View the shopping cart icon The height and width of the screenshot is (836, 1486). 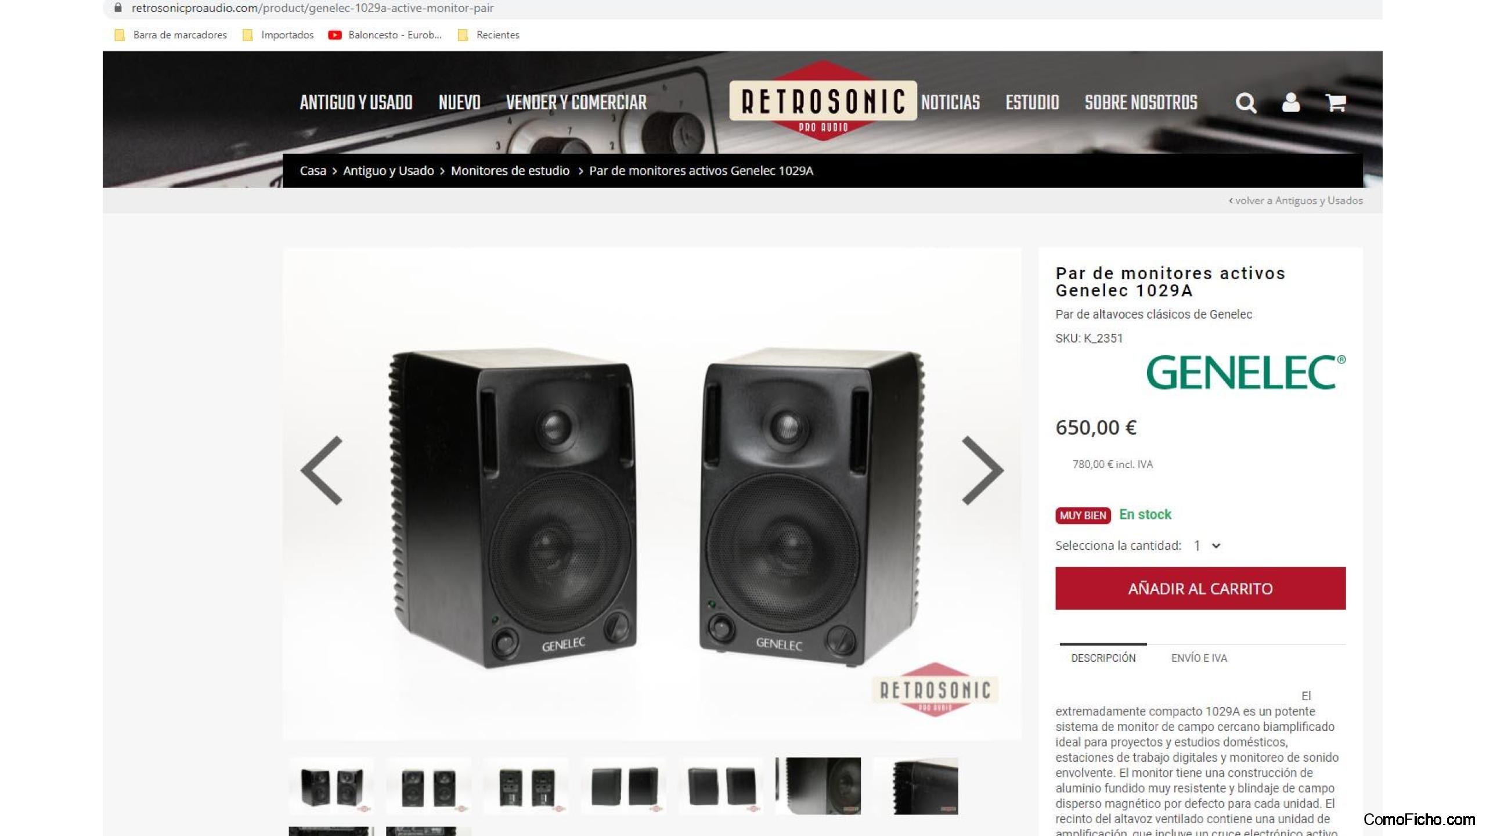point(1336,103)
